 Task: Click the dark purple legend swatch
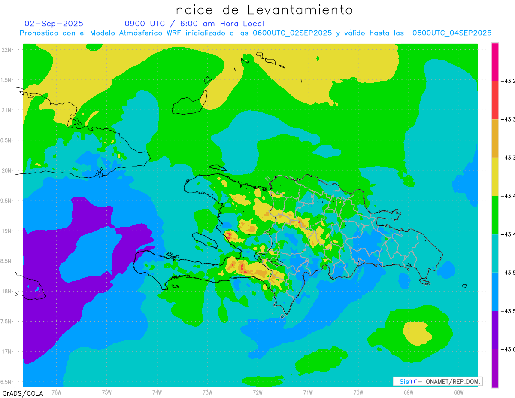point(495,330)
